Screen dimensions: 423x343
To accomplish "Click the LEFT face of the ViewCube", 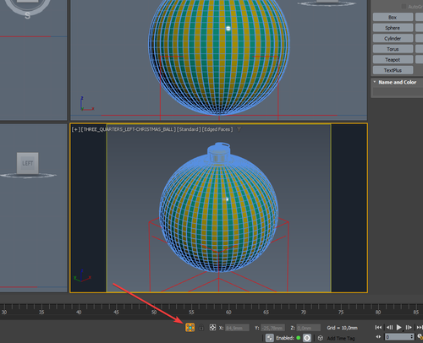I will point(28,163).
